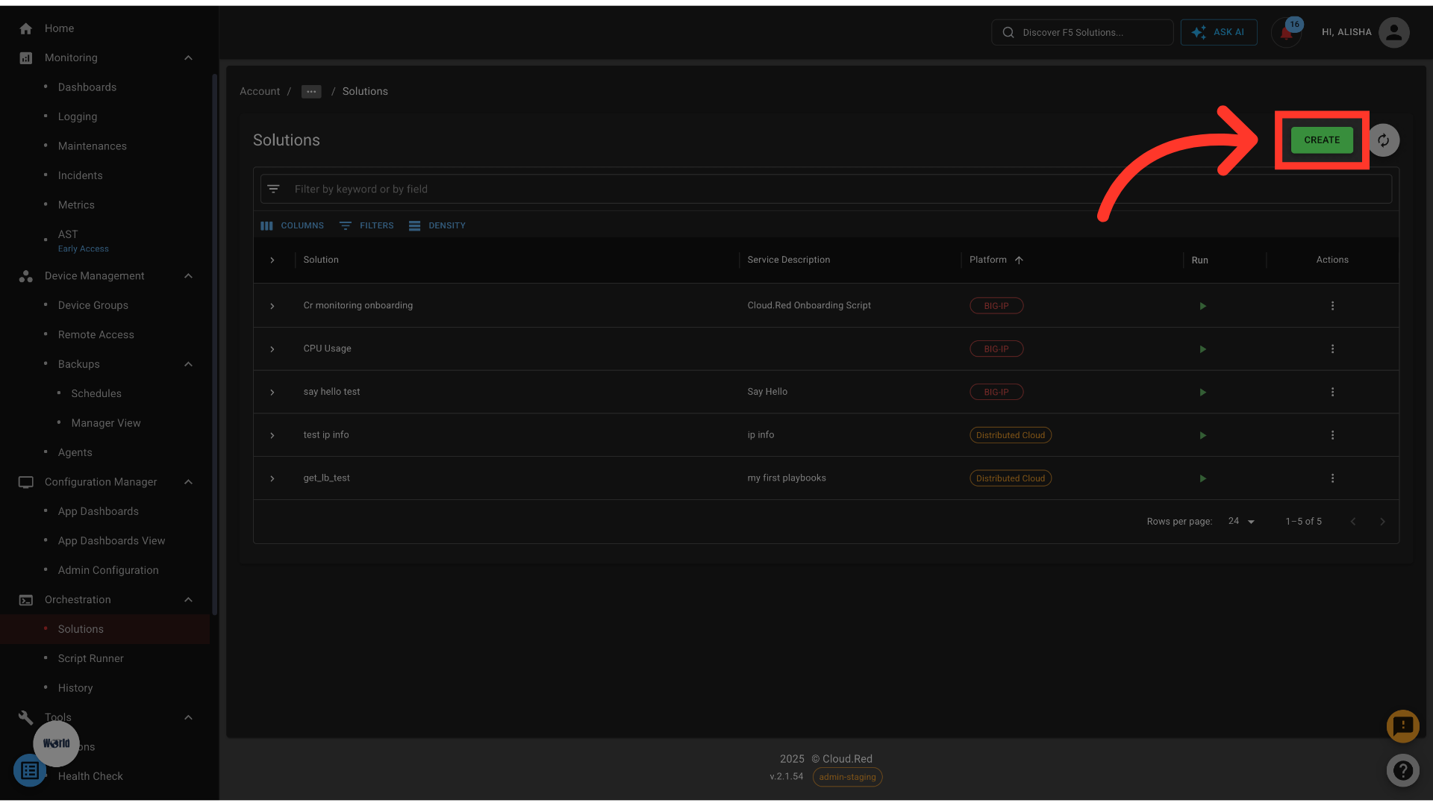Image resolution: width=1433 pixels, height=806 pixels.
Task: Click the Ask AI button
Action: tap(1218, 33)
